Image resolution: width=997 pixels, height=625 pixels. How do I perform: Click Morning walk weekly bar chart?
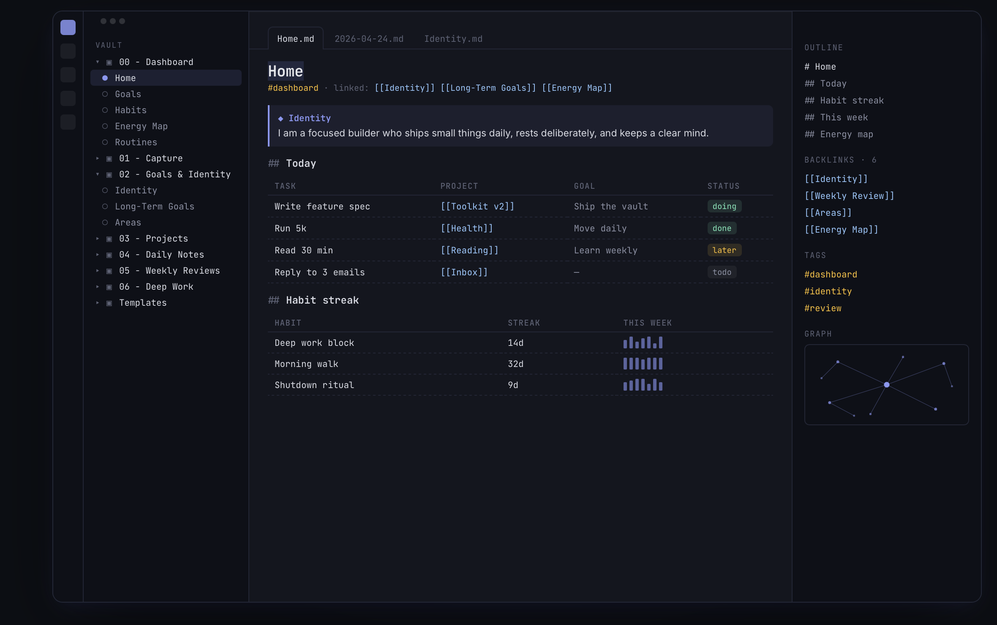[x=643, y=363]
